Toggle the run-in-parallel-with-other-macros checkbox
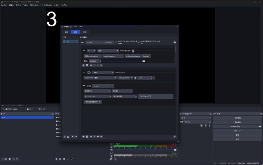Image resolution: width=263 pixels, height=165 pixels. [x=116, y=42]
